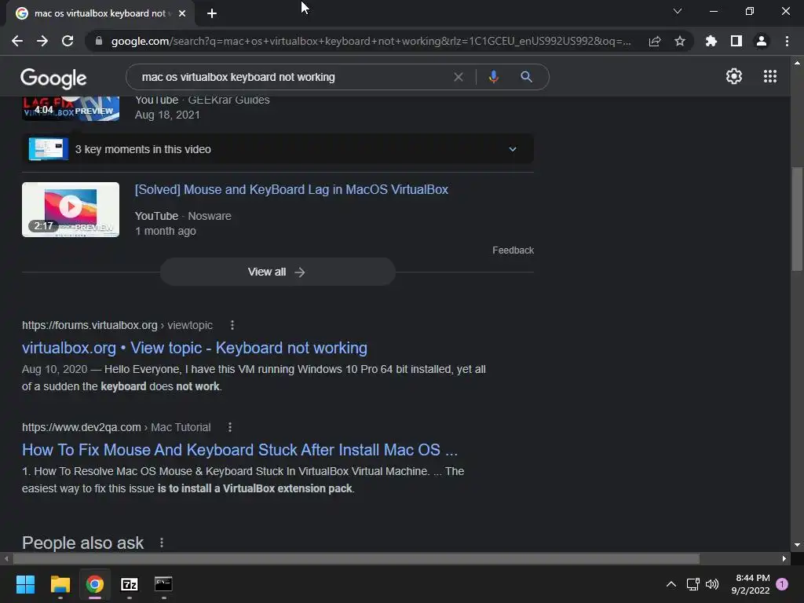Share this page from the address bar

click(x=655, y=42)
